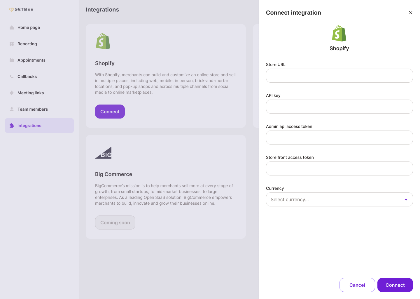The width and height of the screenshot is (420, 299).
Task: Click the Shopify card Connect button
Action: [x=110, y=112]
